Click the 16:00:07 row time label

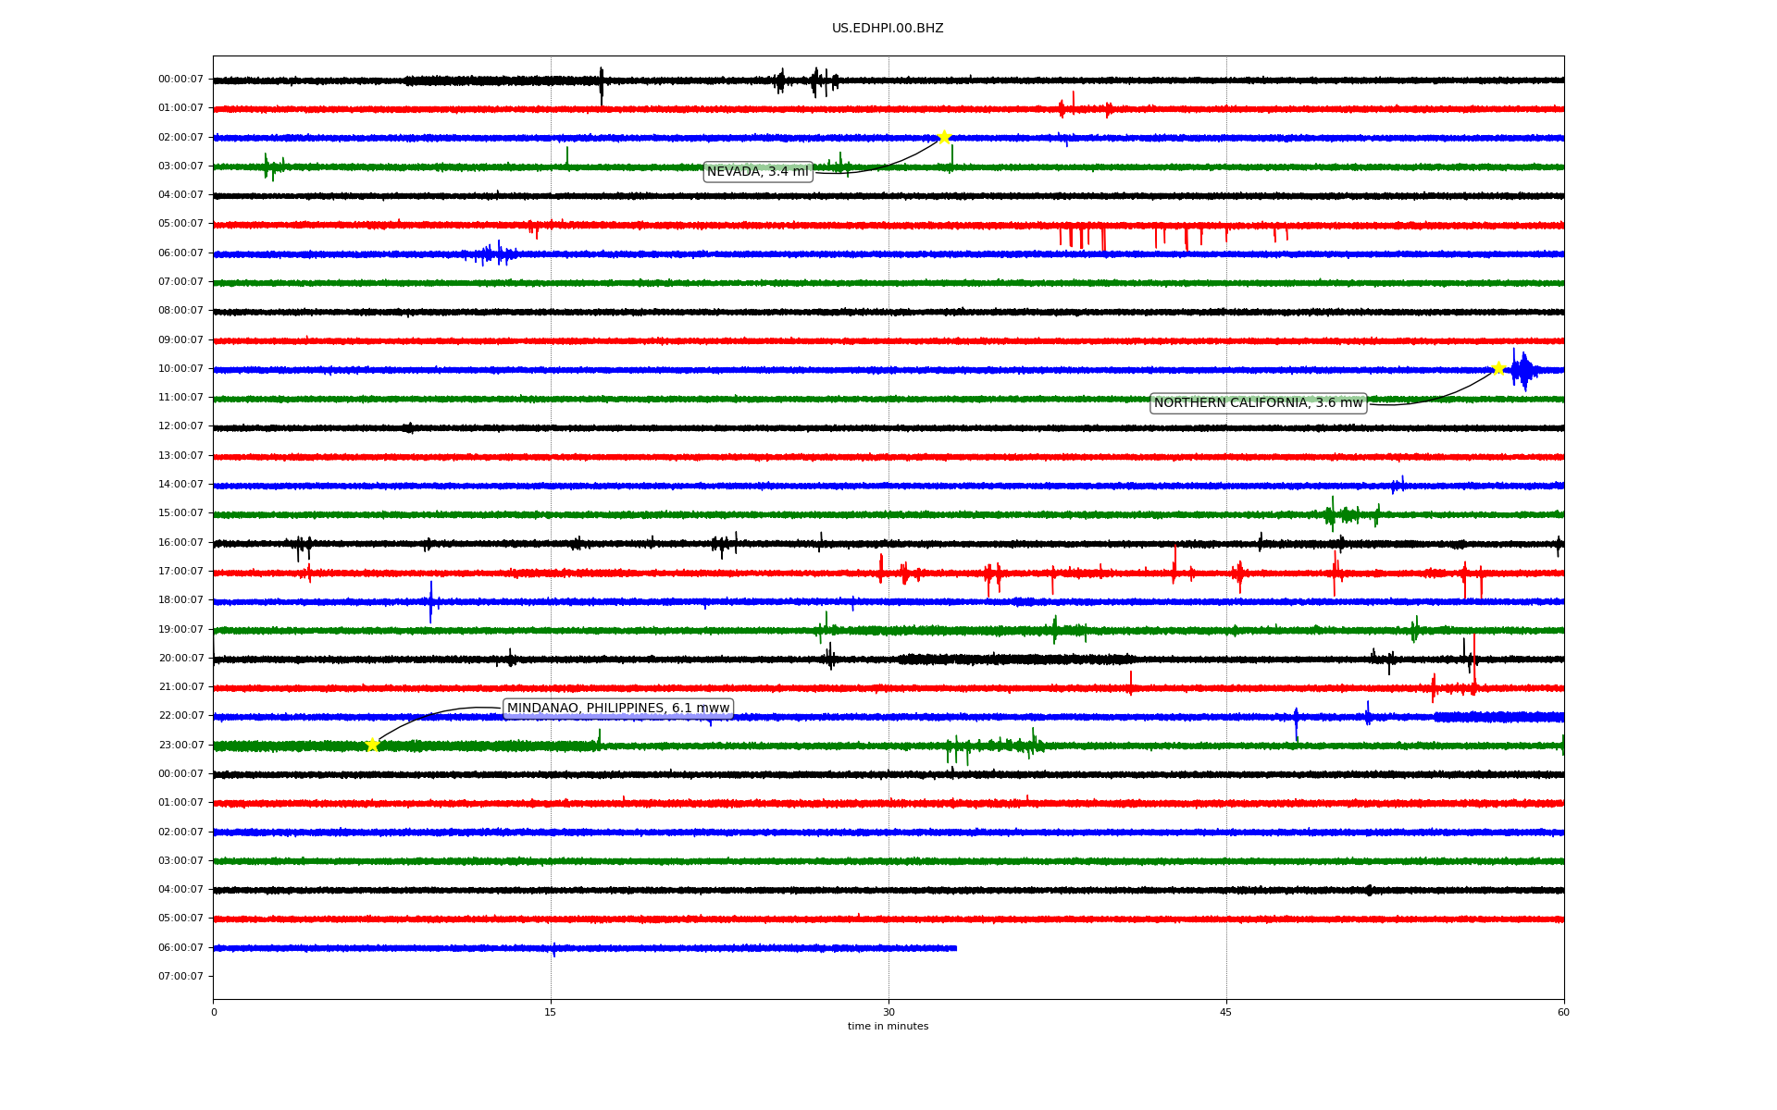(x=180, y=543)
